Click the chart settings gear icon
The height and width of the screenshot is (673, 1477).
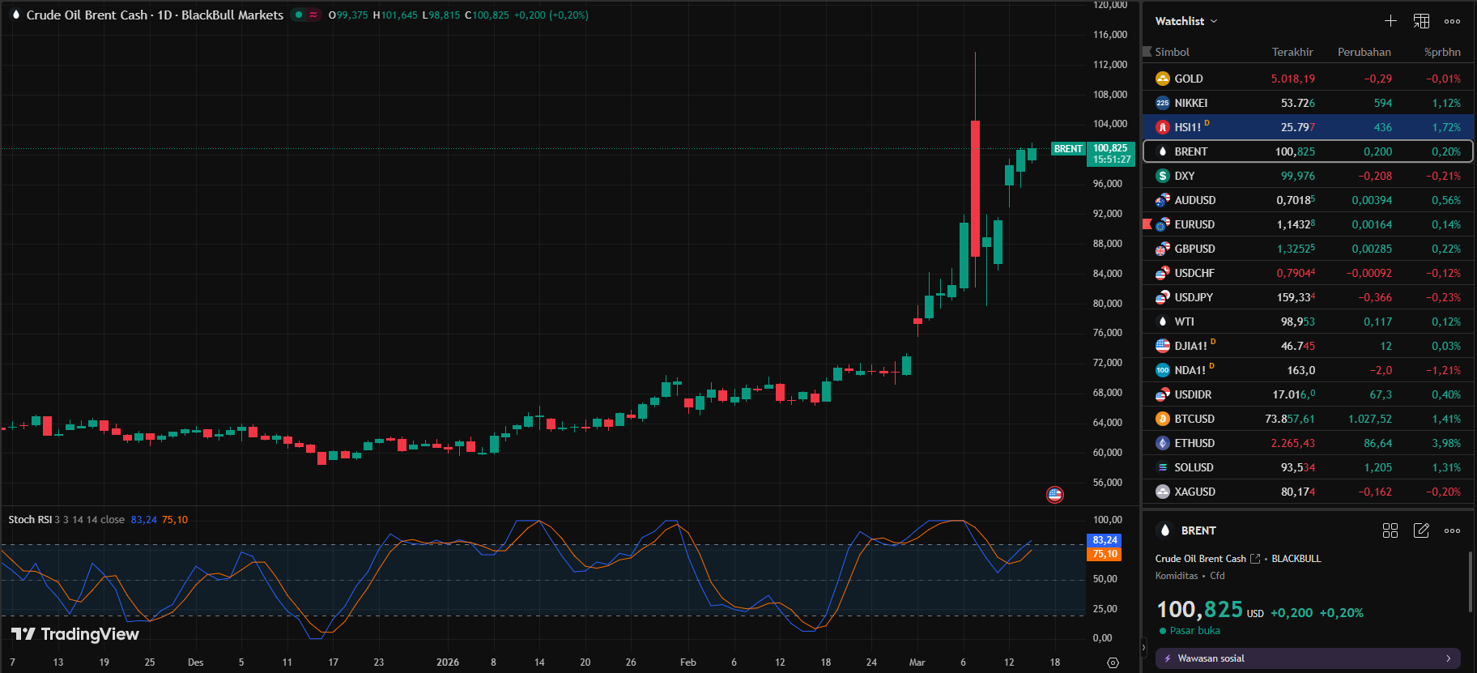1113,662
